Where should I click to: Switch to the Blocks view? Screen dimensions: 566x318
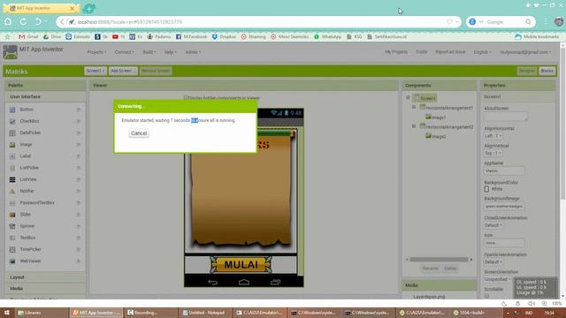click(x=547, y=71)
